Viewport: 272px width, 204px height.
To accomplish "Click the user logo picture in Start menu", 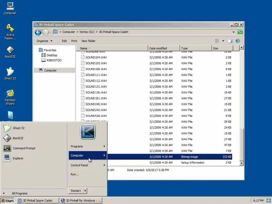I will point(88,132).
